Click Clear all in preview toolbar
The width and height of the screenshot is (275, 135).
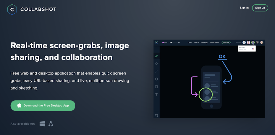[196, 42]
